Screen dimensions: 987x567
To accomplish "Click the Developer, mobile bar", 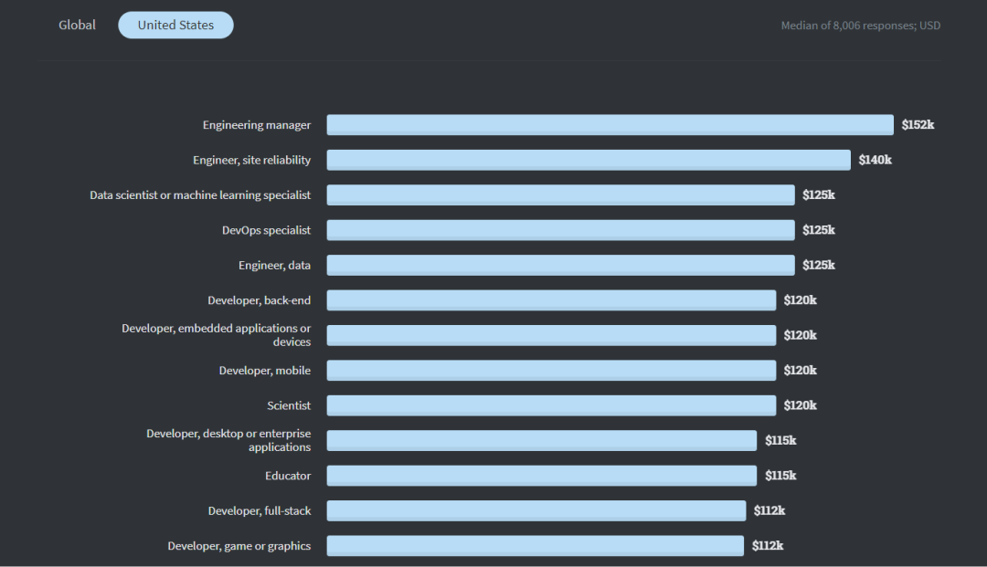I will (x=551, y=371).
